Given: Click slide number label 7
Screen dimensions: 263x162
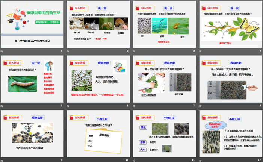Looking at the screenshot, I should coord(194,106).
